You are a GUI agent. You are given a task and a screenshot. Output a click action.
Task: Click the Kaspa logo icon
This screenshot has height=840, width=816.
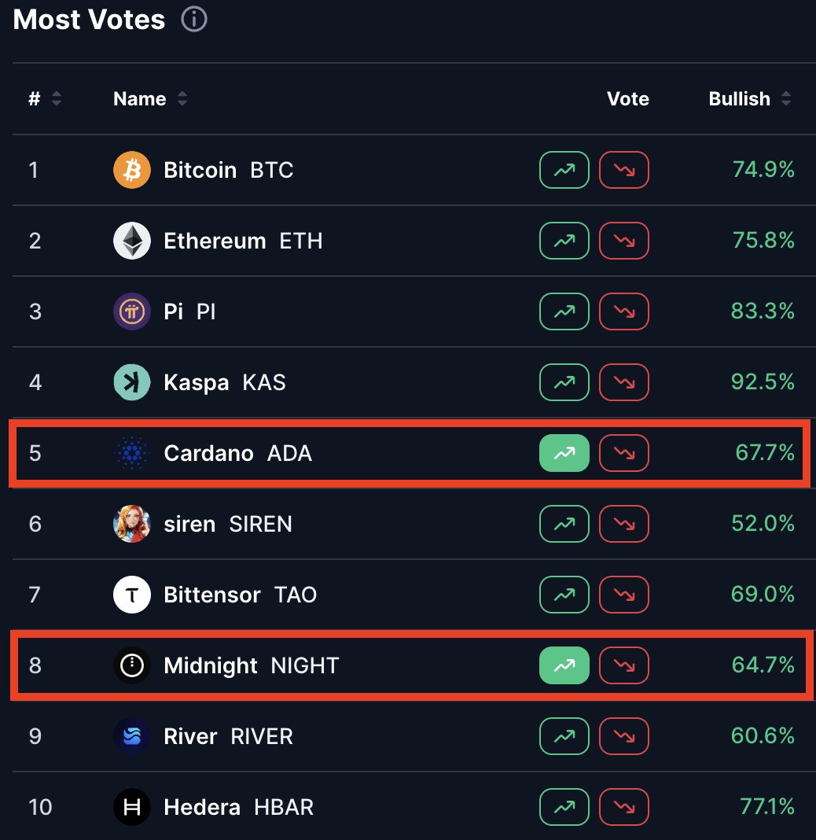click(x=132, y=382)
